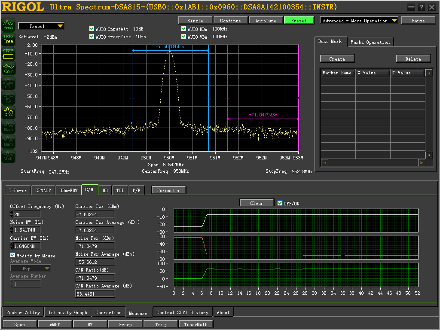
Task: Create a new marker
Action: pyautogui.click(x=337, y=58)
